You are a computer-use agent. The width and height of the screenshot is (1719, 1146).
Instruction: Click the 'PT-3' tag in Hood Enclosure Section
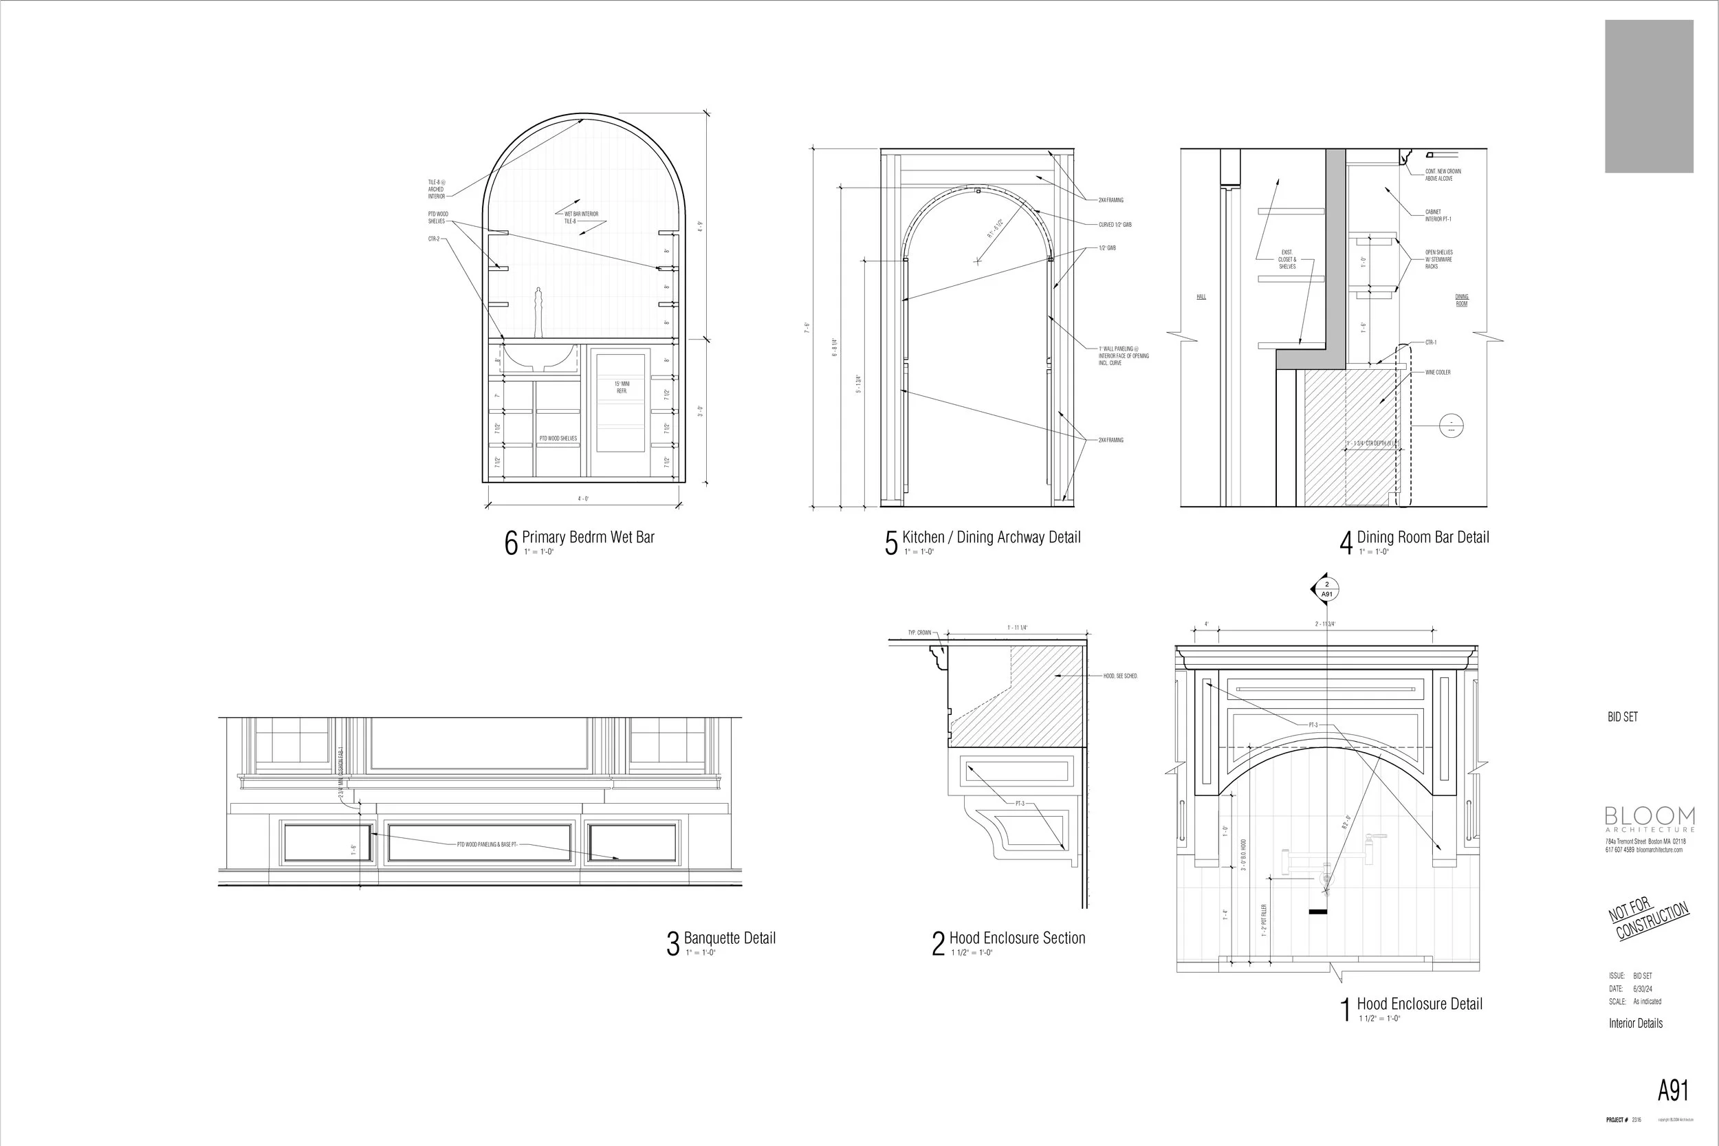coord(1020,804)
